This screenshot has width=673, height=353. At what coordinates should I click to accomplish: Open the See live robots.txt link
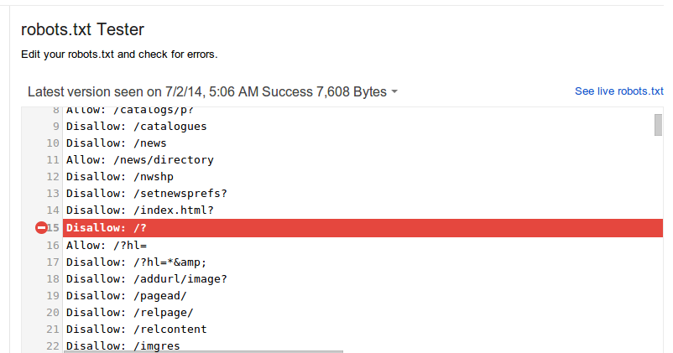[618, 91]
